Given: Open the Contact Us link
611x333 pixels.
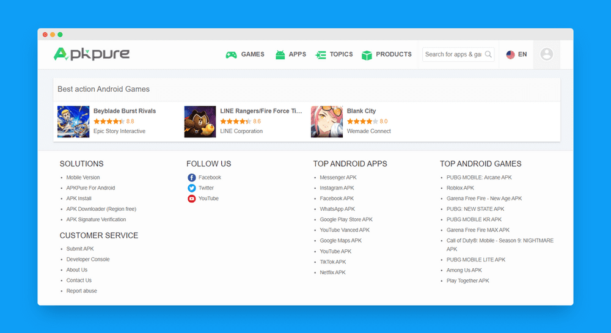Looking at the screenshot, I should click(x=79, y=280).
